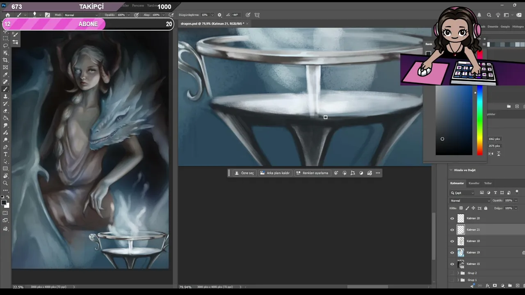525x295 pixels.
Task: Select the Eyedropper tool
Action: click(x=5, y=75)
